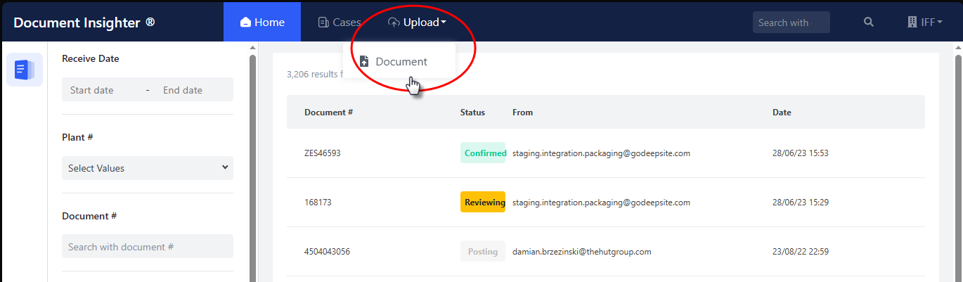Click the filter panel scrollbar

(x=252, y=162)
